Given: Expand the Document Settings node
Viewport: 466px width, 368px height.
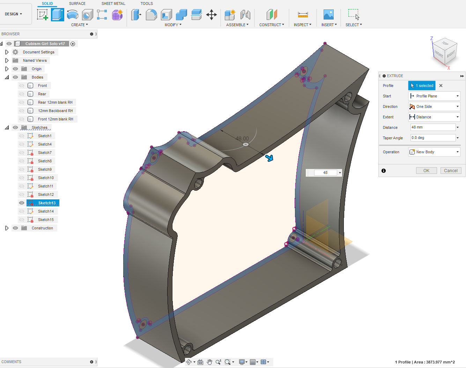Looking at the screenshot, I should click(7, 52).
